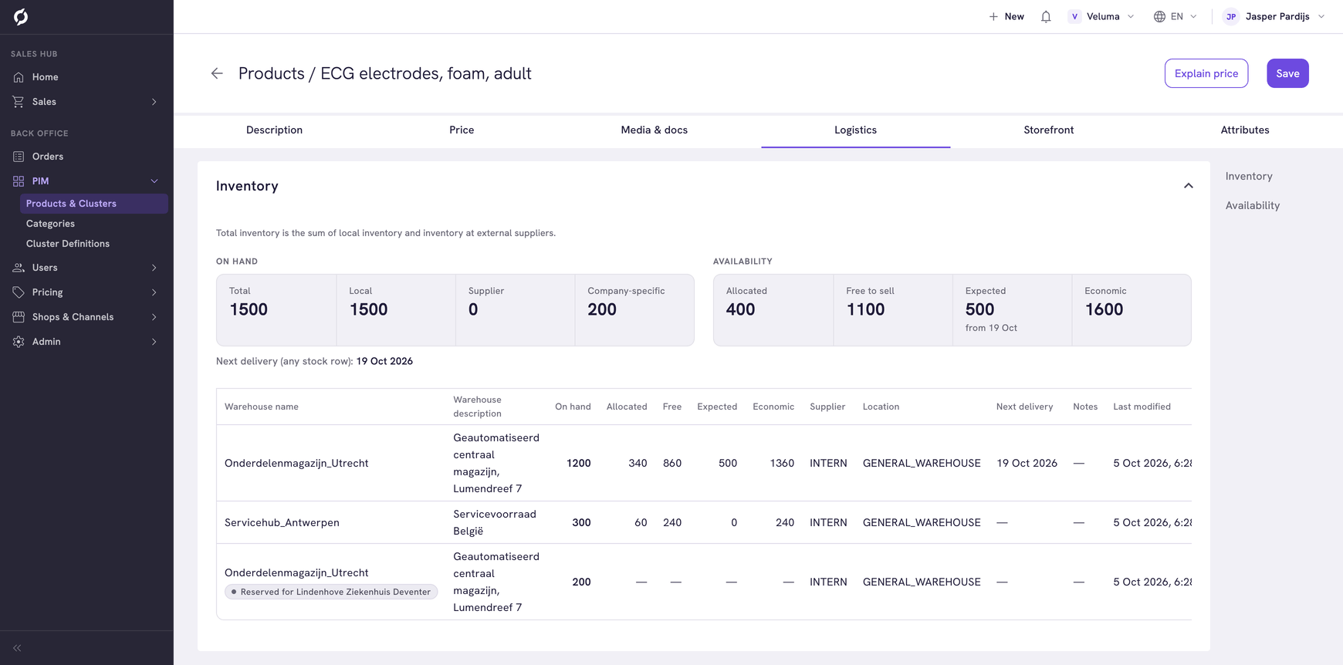Click the Pricing tag icon
This screenshot has height=665, width=1343.
pyautogui.click(x=19, y=292)
